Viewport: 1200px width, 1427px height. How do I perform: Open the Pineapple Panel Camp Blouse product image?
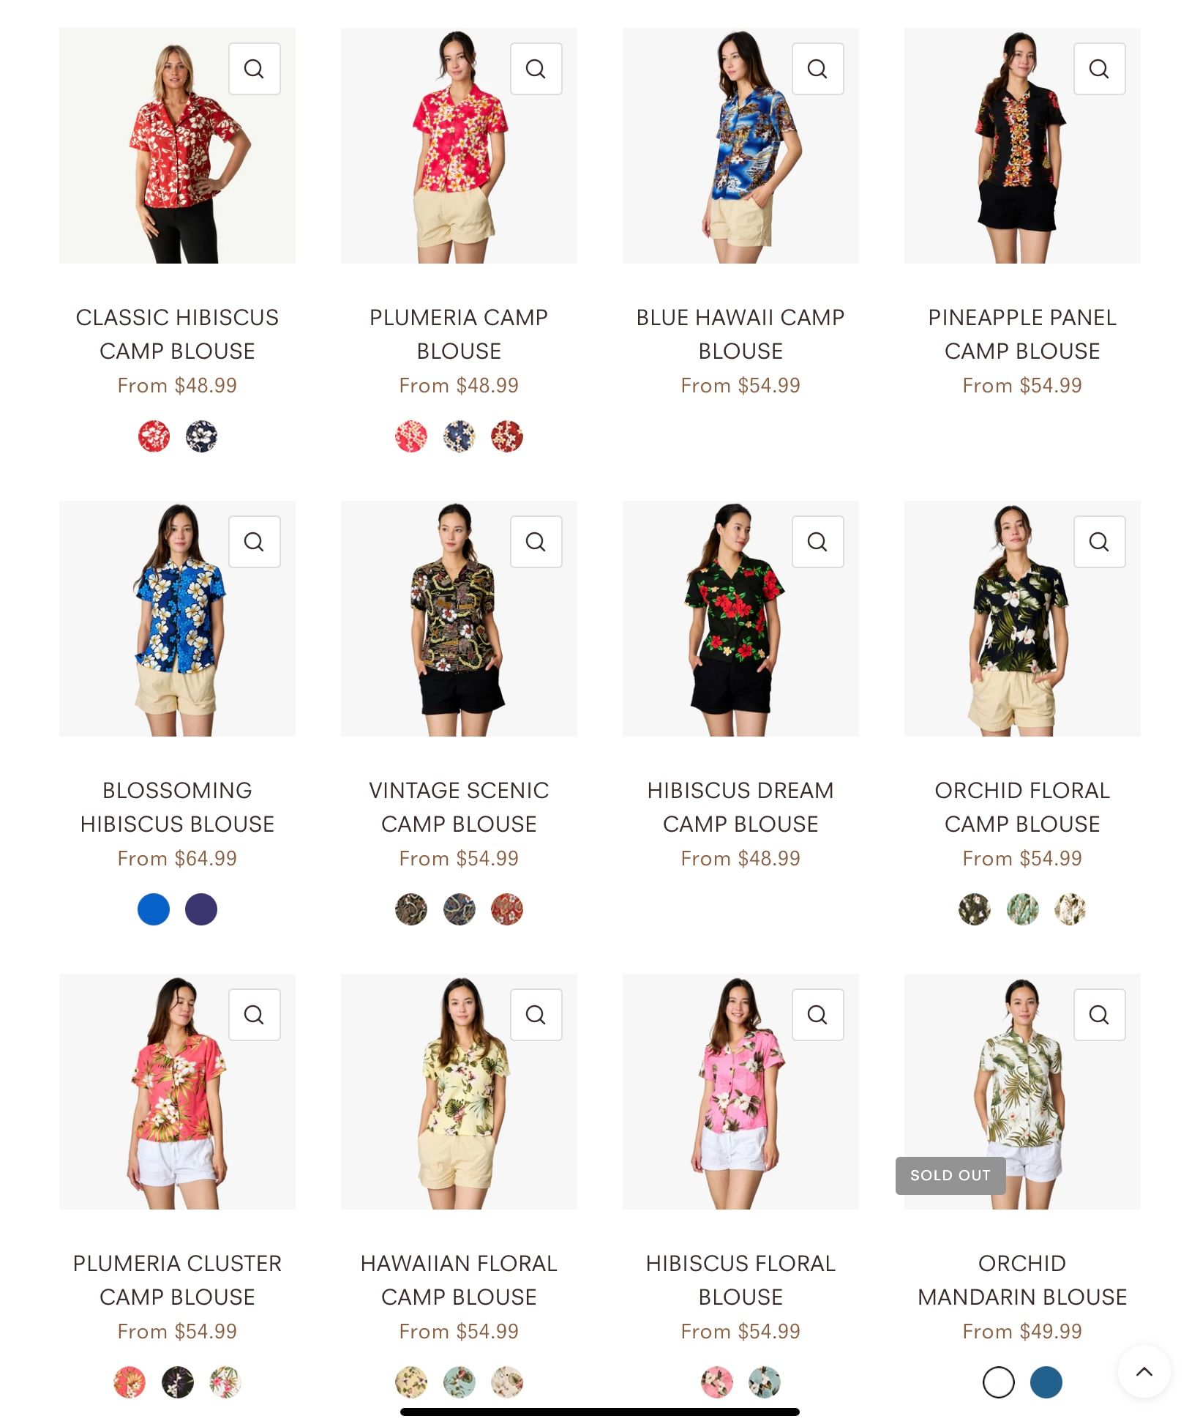click(x=1022, y=146)
